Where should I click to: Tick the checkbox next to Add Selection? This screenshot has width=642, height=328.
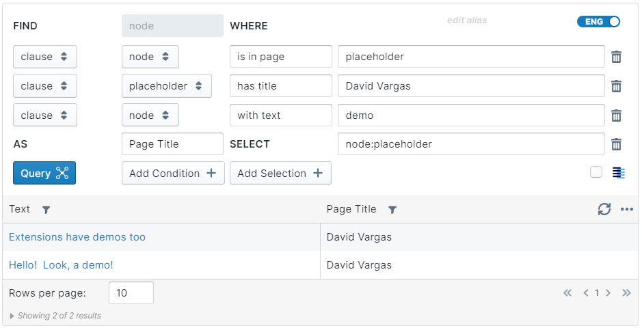596,172
